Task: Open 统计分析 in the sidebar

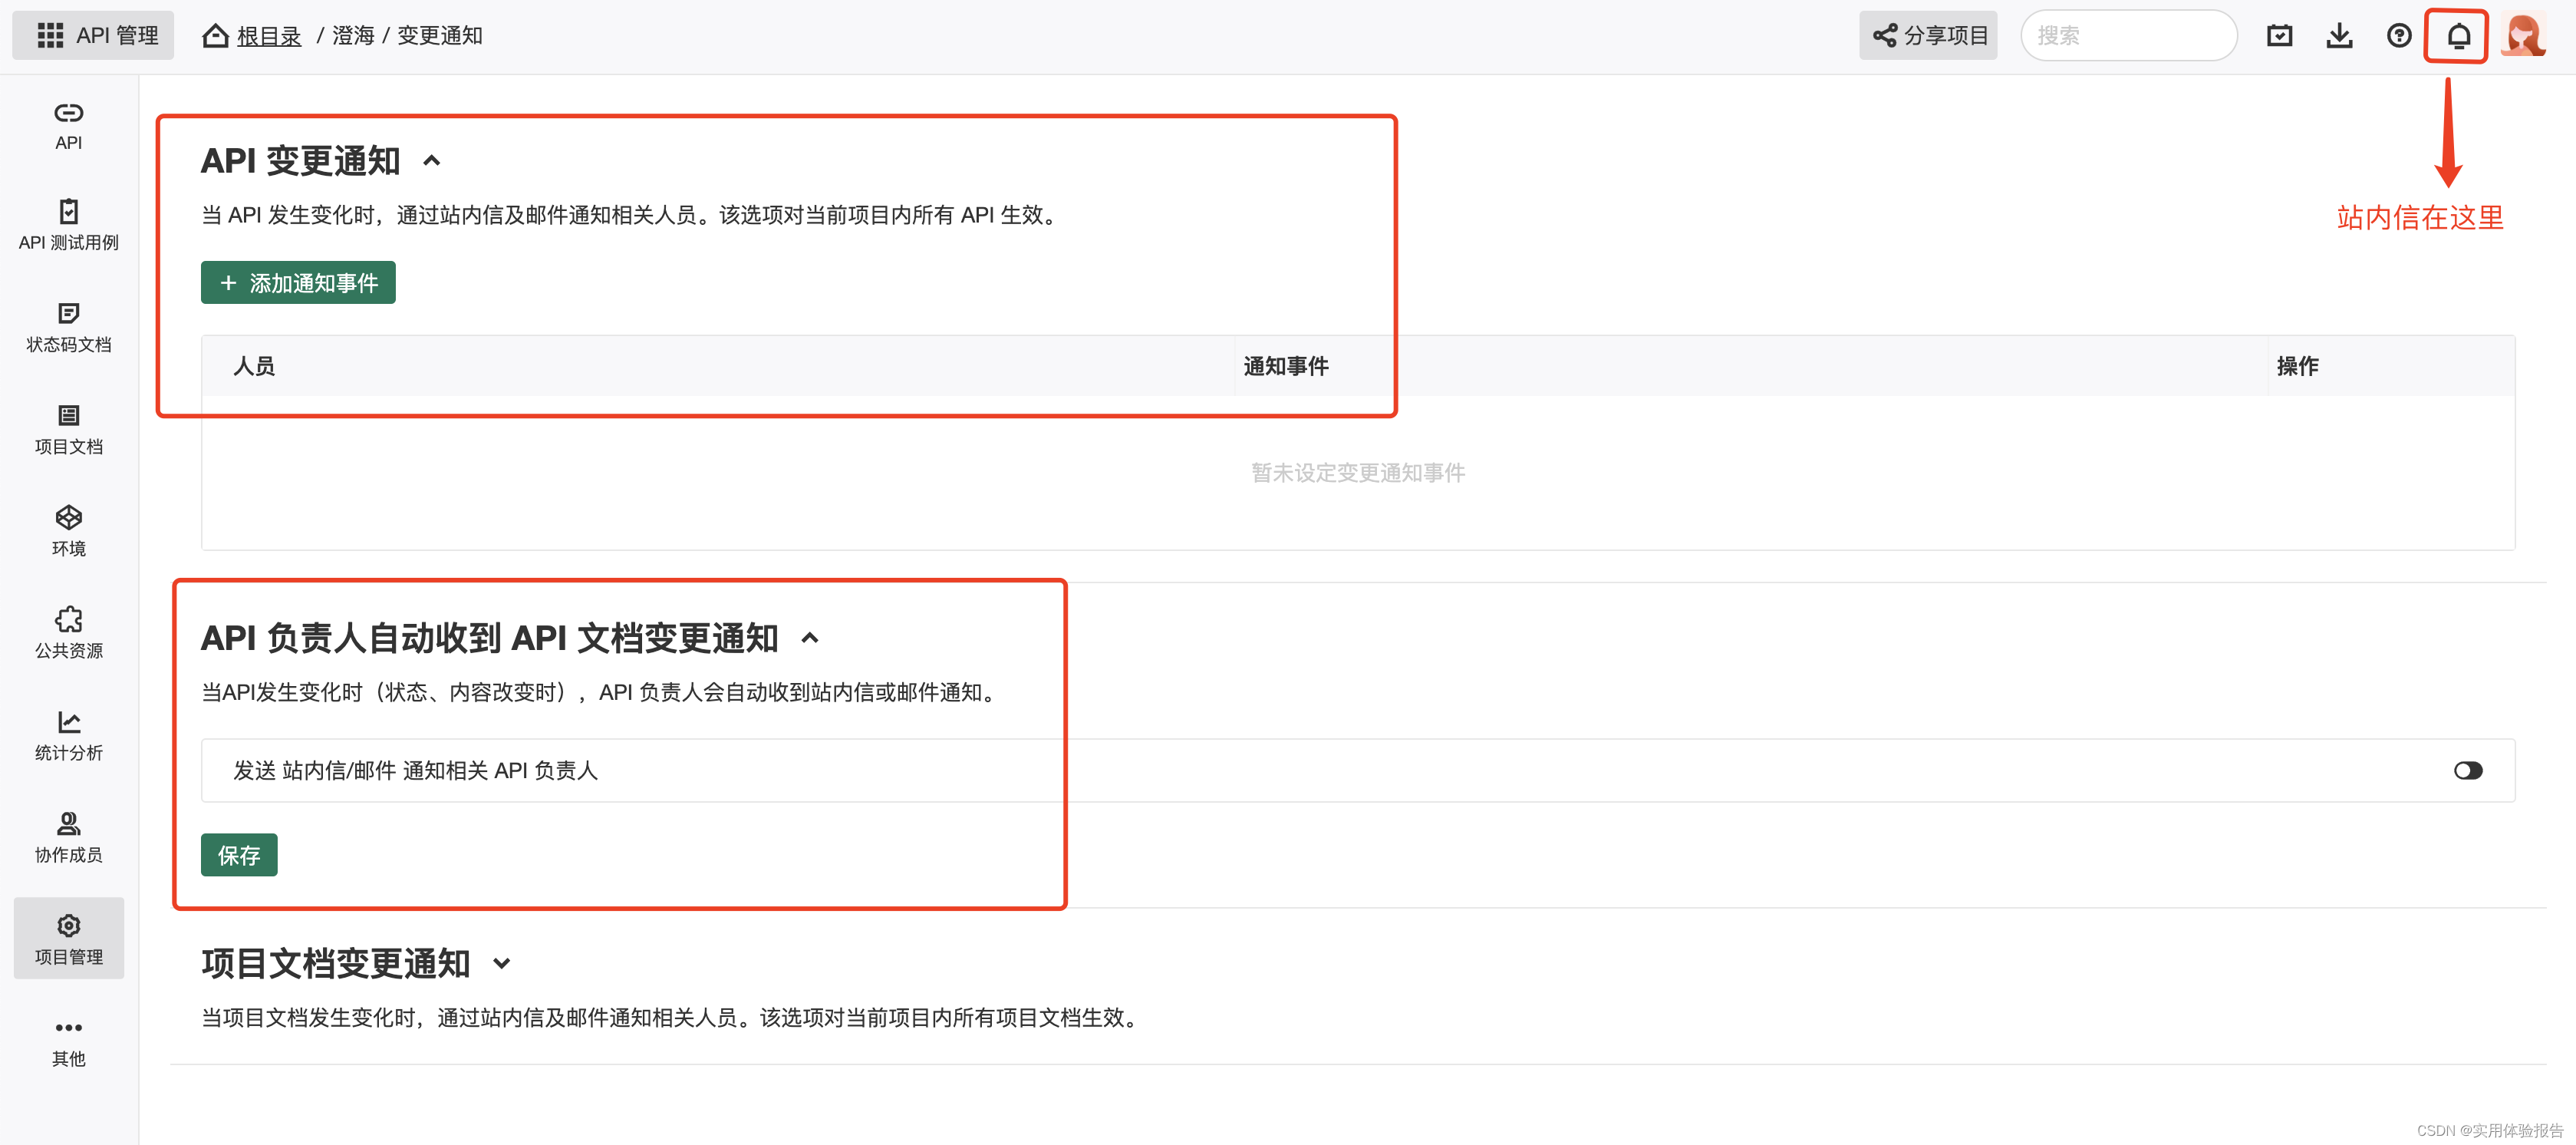Action: [68, 735]
